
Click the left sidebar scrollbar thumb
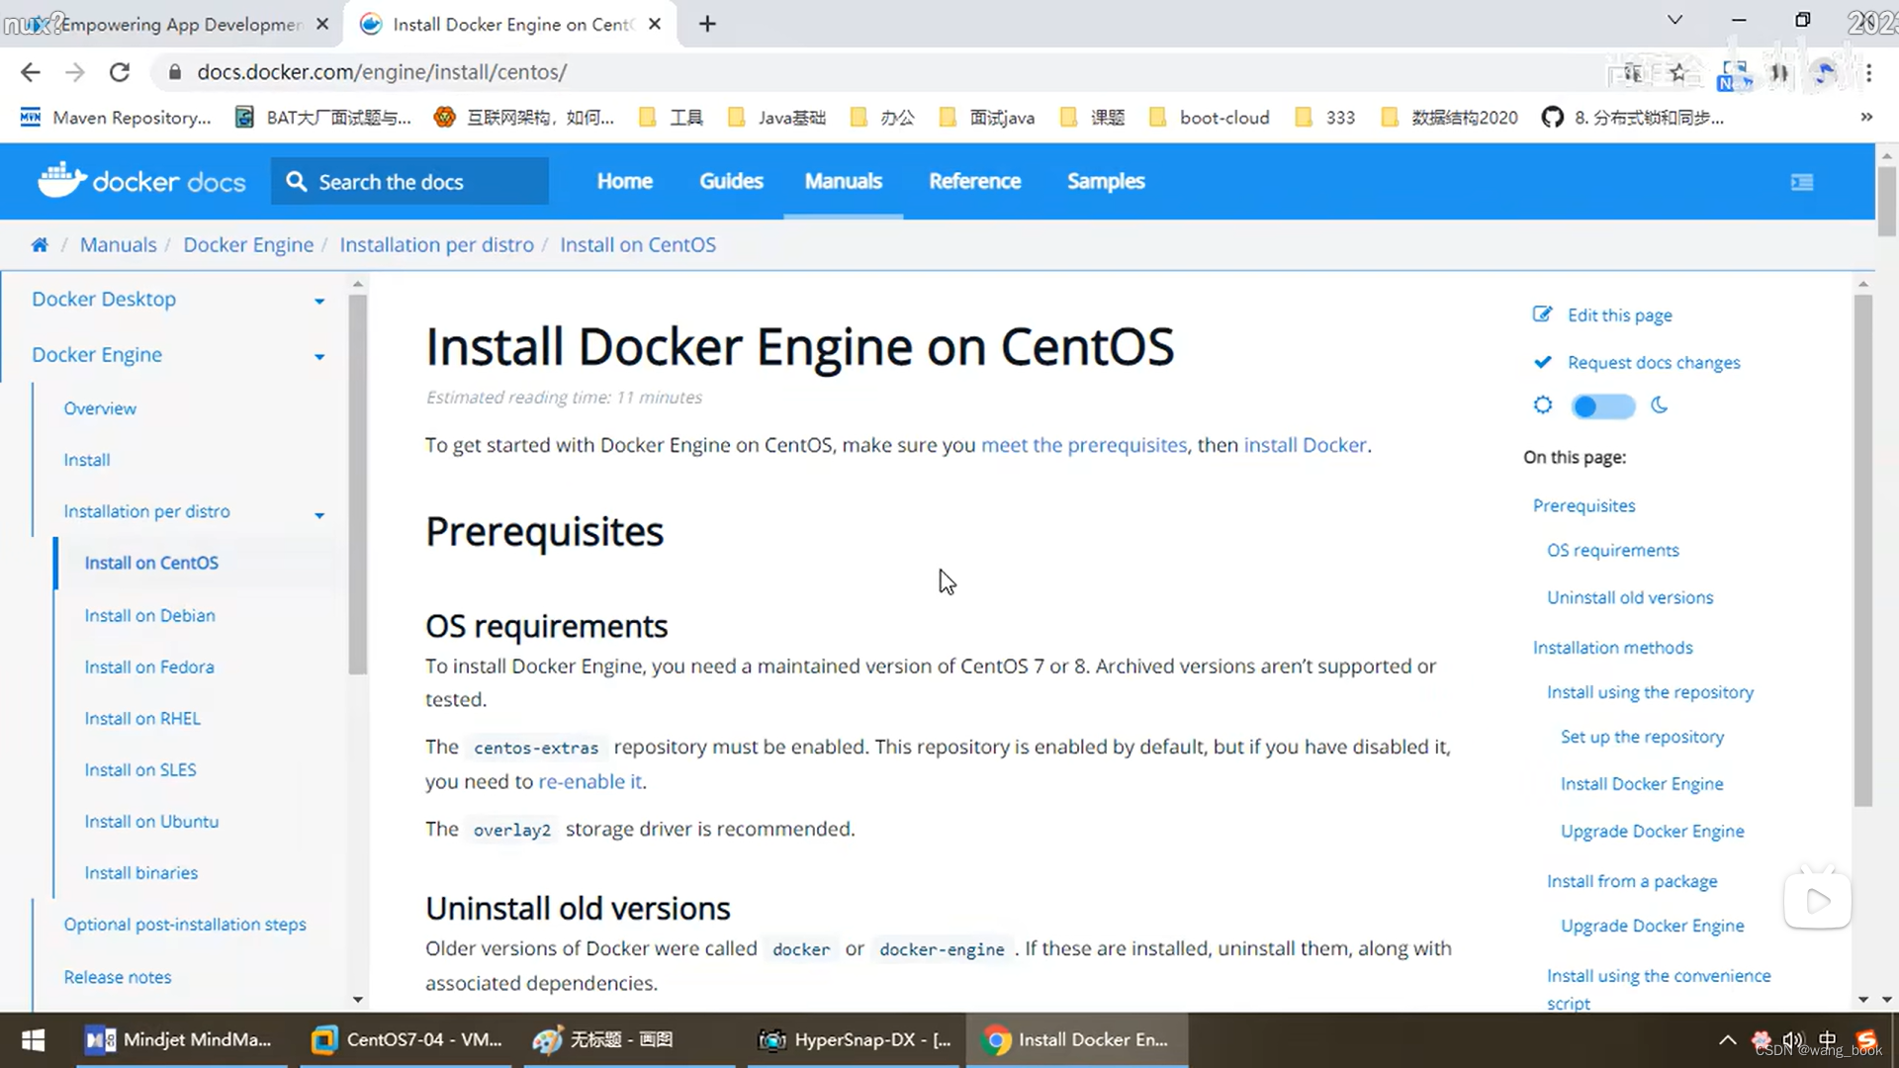pyautogui.click(x=358, y=485)
